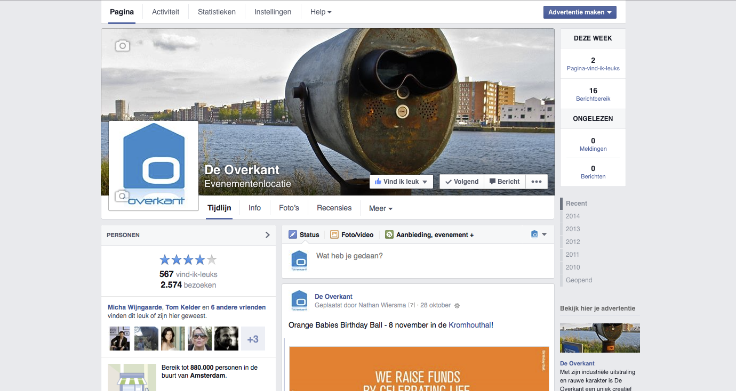
Task: Click the profile picture camera icon
Action: [122, 196]
